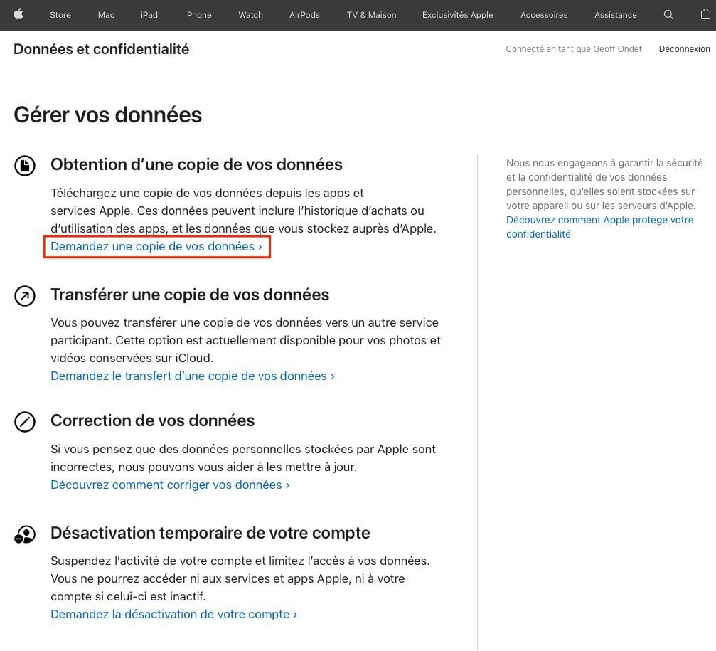The image size is (716, 651).
Task: Open AirPods in the top menu
Action: 304,15
